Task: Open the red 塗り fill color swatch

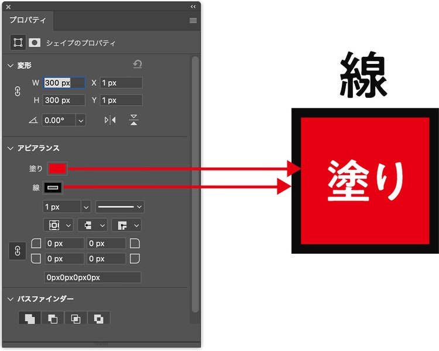Action: (57, 169)
